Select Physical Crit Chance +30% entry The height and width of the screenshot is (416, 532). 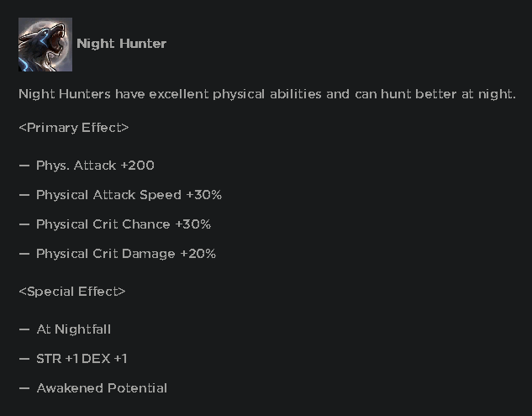click(x=124, y=224)
